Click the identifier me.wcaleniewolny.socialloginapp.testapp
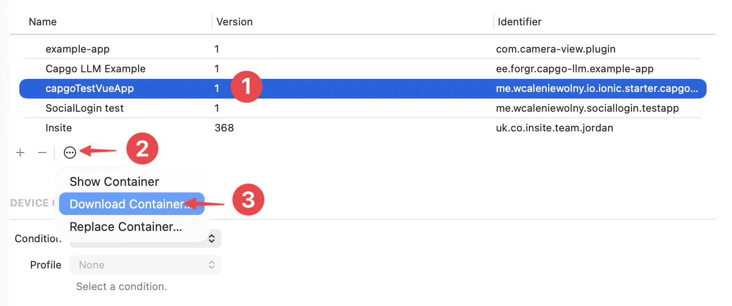The image size is (732, 306). [588, 108]
